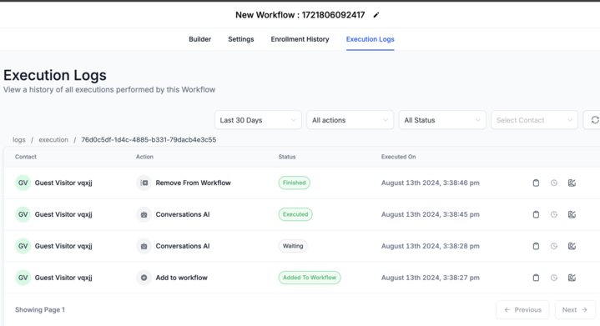
Task: Click the pencil icon to rename workflow
Action: (376, 15)
